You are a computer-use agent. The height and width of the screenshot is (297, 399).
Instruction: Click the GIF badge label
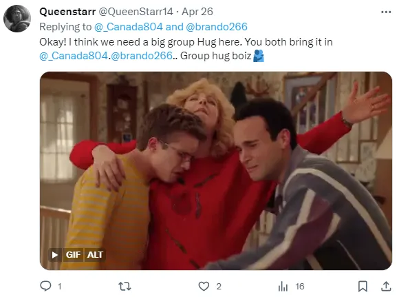pos(73,255)
